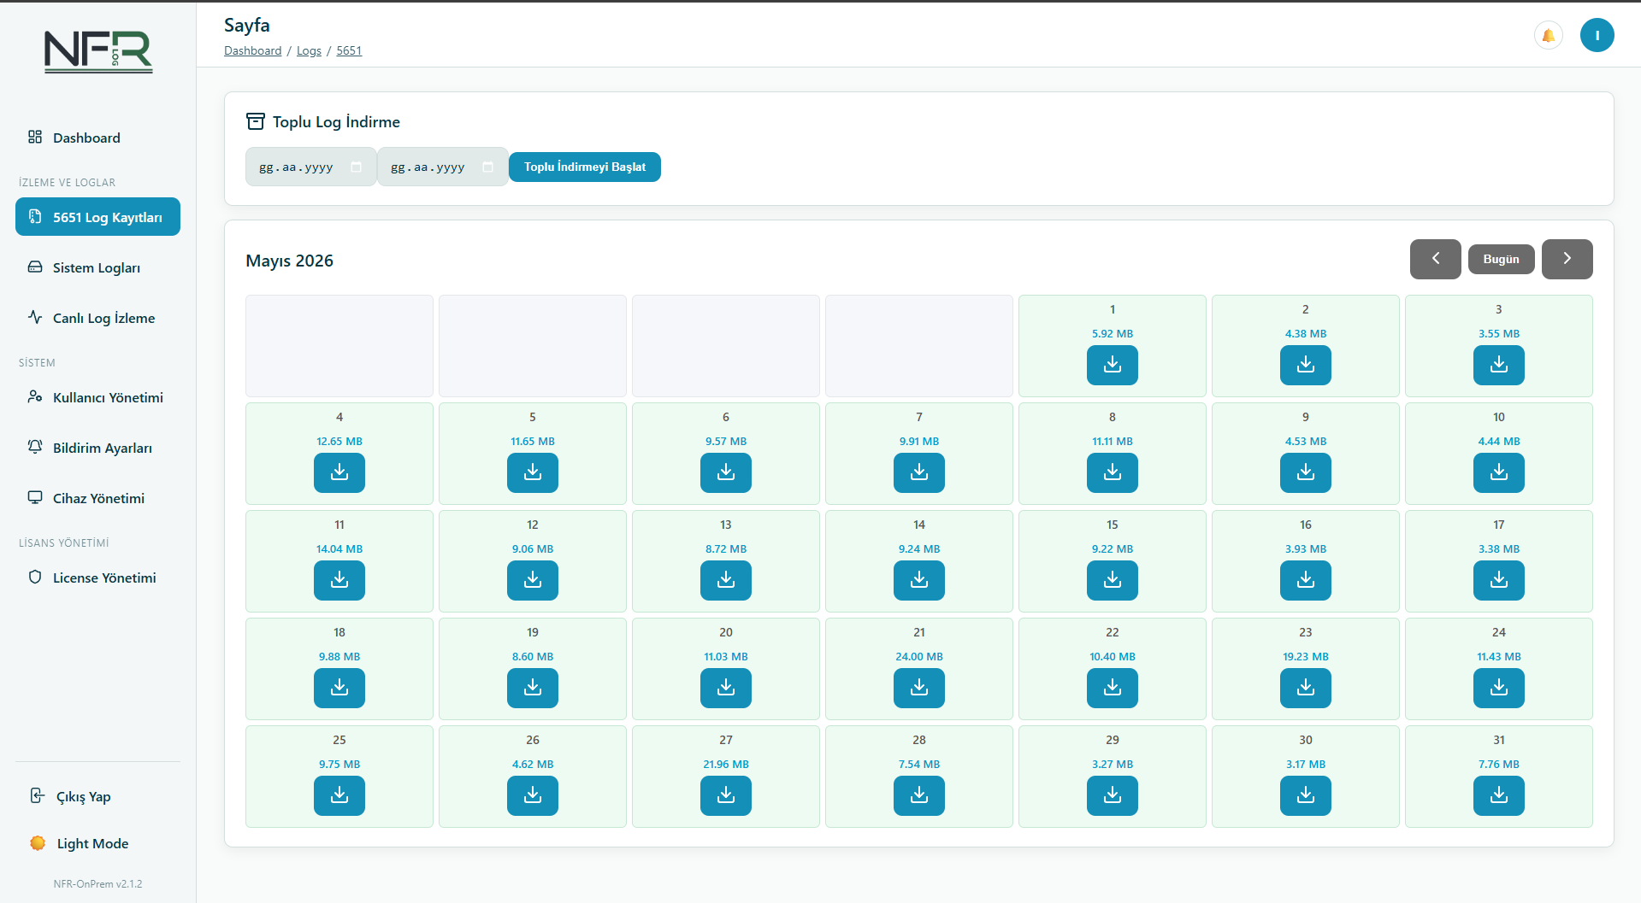Image resolution: width=1641 pixels, height=903 pixels.
Task: Download day 8 log (11.11 MB)
Action: tap(1112, 472)
